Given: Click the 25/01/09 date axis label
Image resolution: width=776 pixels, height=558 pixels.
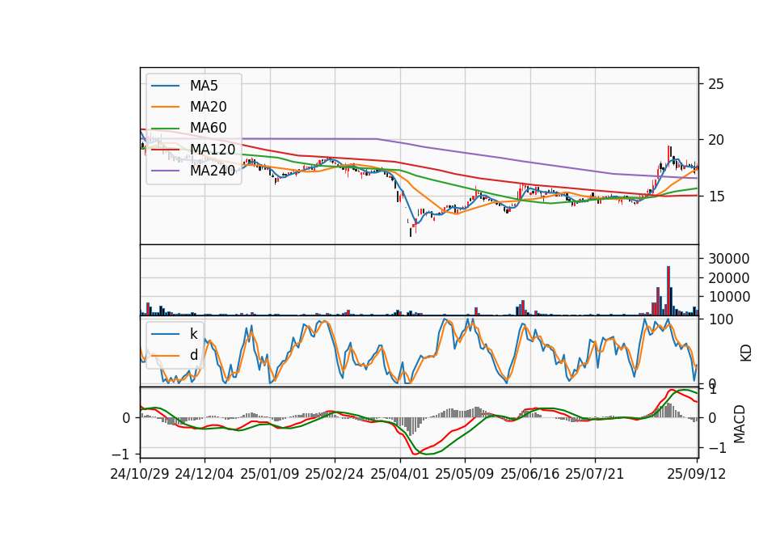Looking at the screenshot, I should (270, 474).
